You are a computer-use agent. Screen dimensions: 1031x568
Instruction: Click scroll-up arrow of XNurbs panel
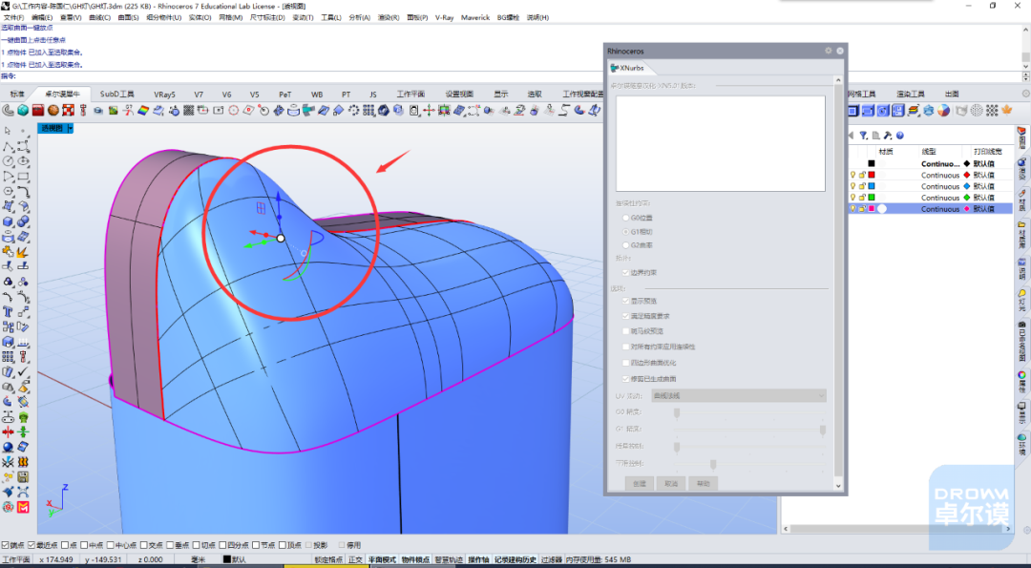pyautogui.click(x=838, y=80)
